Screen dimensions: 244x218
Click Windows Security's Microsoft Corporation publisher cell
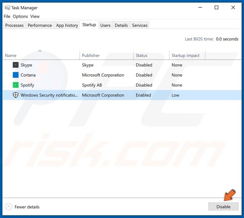[103, 95]
